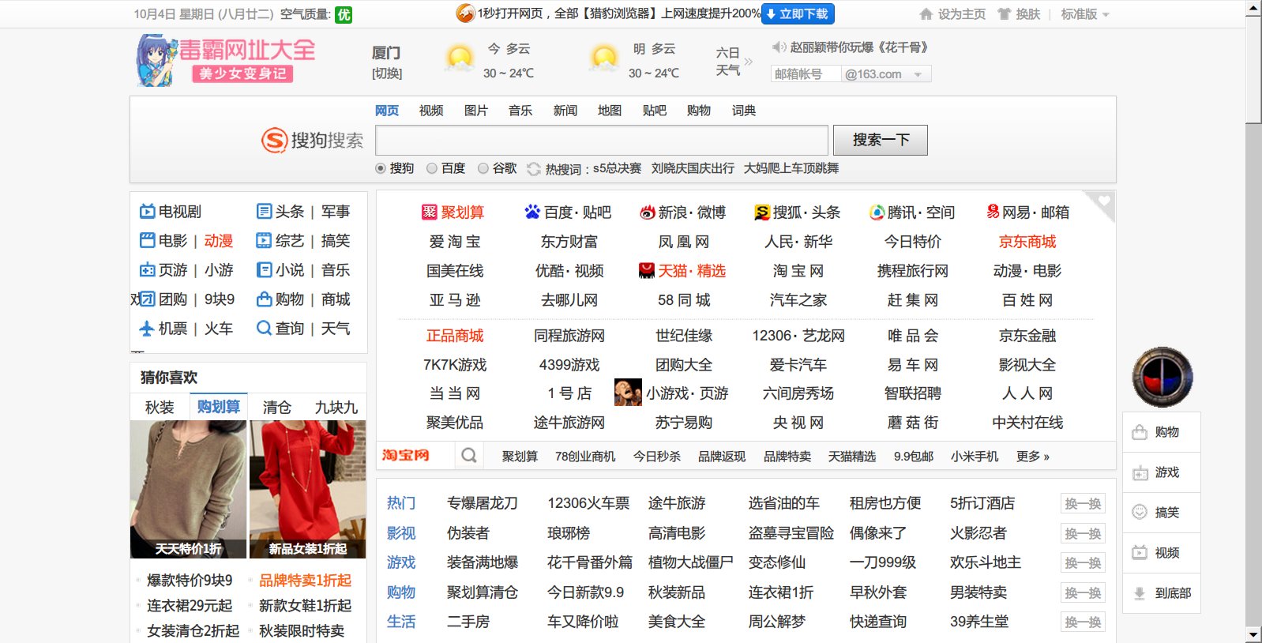Click the 小游戏 face thumbnail icon
The image size is (1262, 643).
628,393
